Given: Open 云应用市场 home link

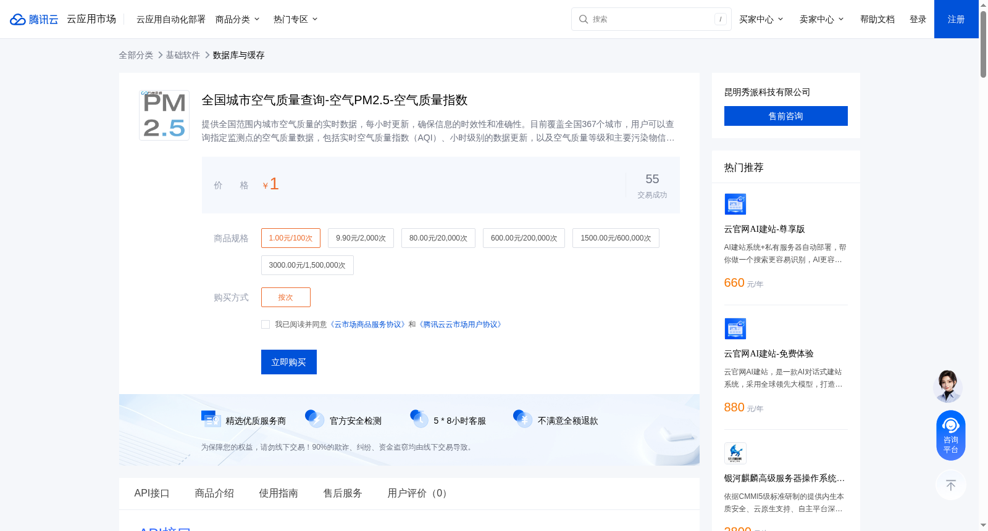Looking at the screenshot, I should pyautogui.click(x=91, y=19).
